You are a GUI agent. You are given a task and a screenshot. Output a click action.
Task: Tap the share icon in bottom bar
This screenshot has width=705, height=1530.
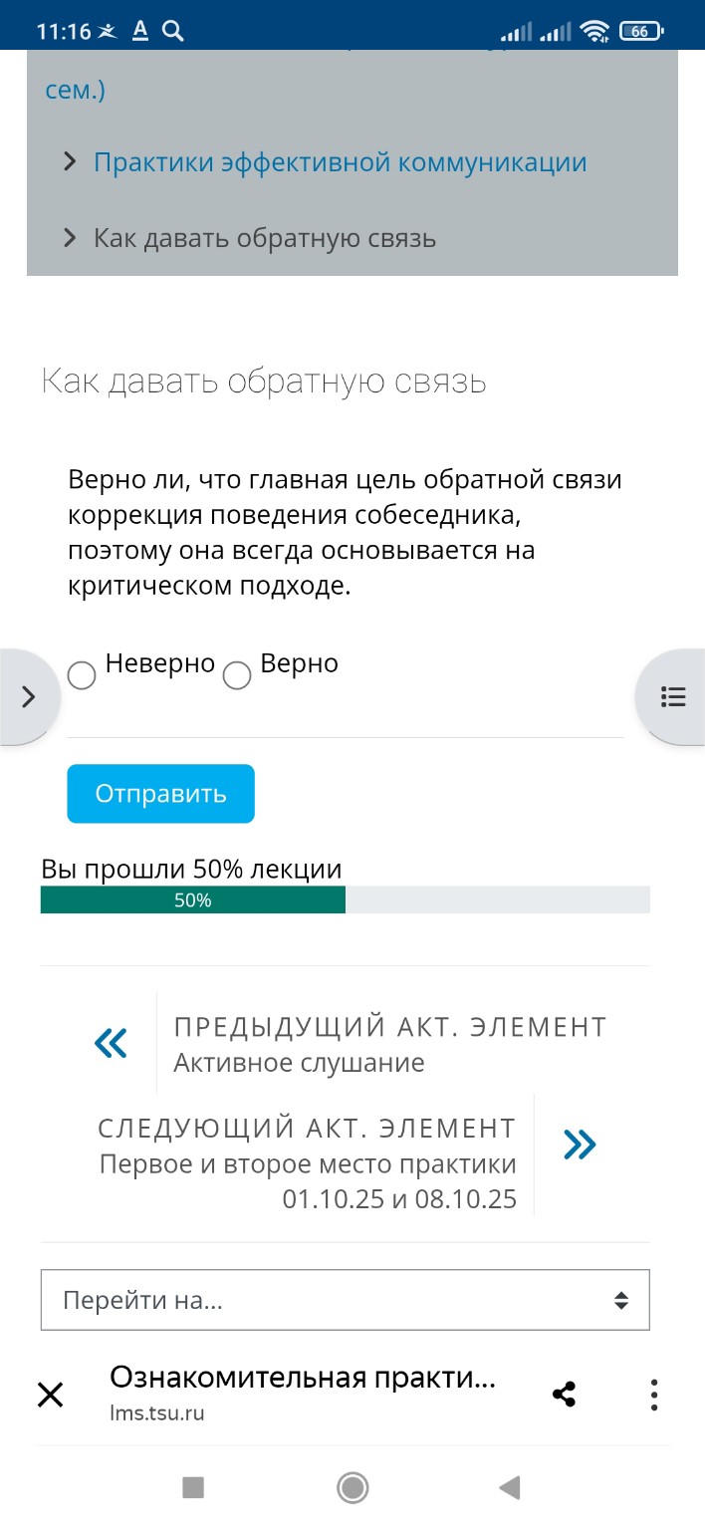click(x=565, y=1394)
